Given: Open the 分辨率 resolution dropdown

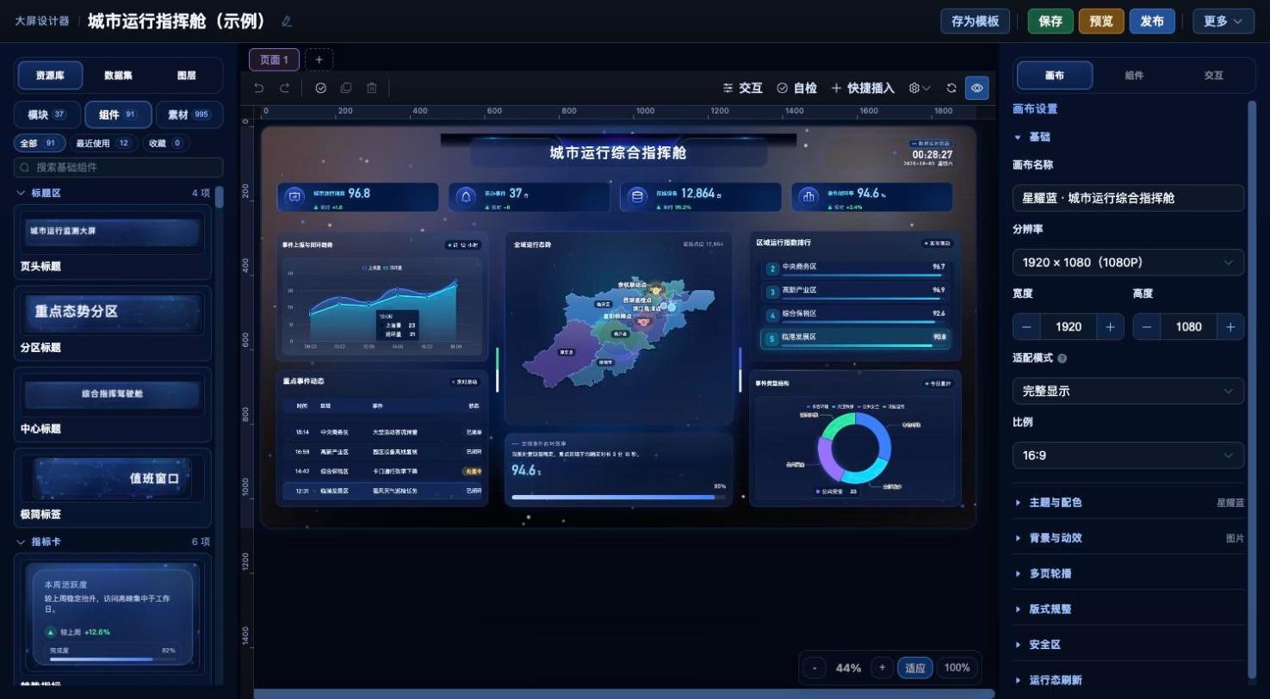Looking at the screenshot, I should 1128,263.
